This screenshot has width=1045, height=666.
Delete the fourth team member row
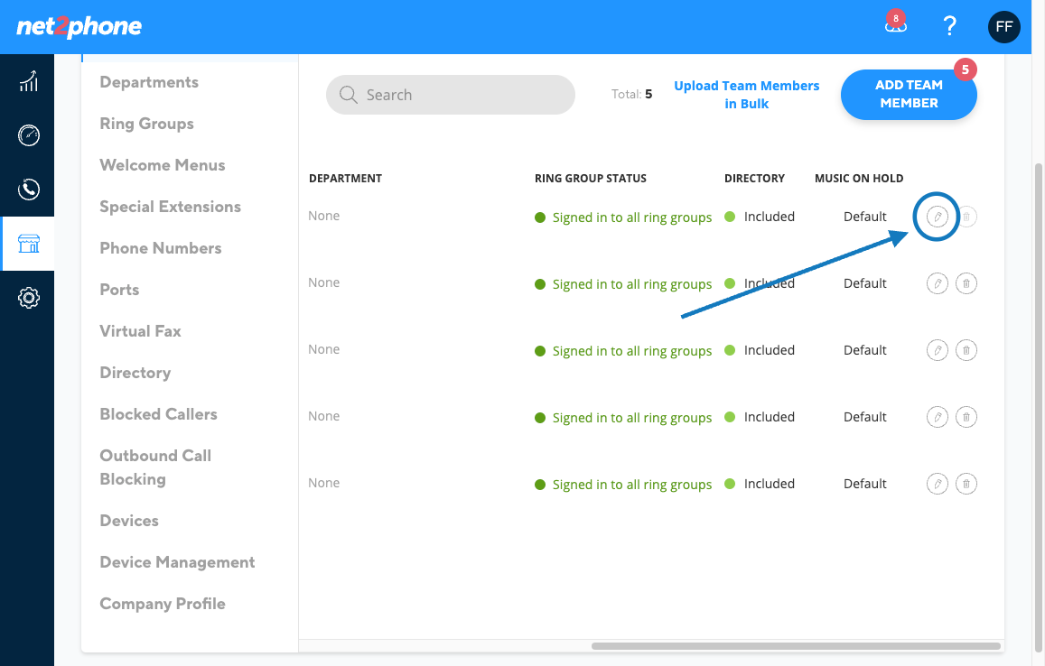click(x=966, y=417)
